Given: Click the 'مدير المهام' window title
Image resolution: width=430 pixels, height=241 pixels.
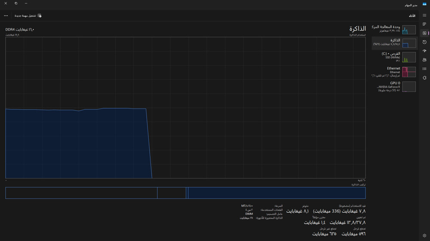Looking at the screenshot, I should [x=411, y=5].
